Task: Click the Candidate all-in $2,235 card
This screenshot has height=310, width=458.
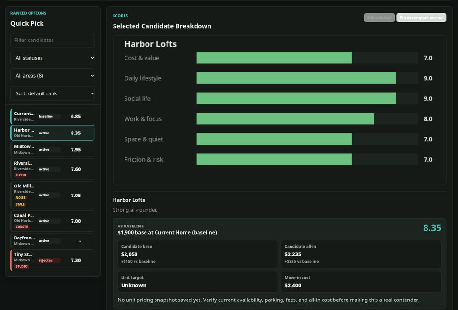Action: [x=361, y=254]
